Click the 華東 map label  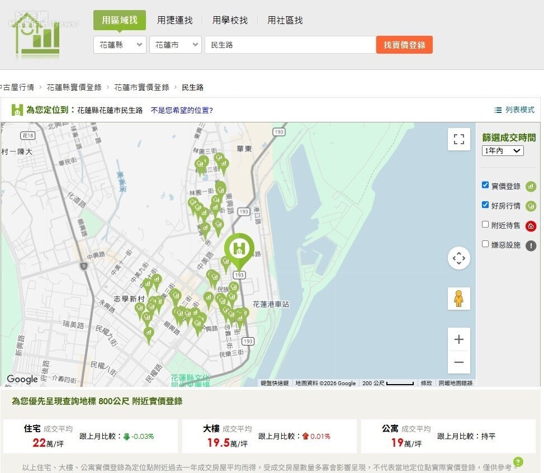pos(244,149)
